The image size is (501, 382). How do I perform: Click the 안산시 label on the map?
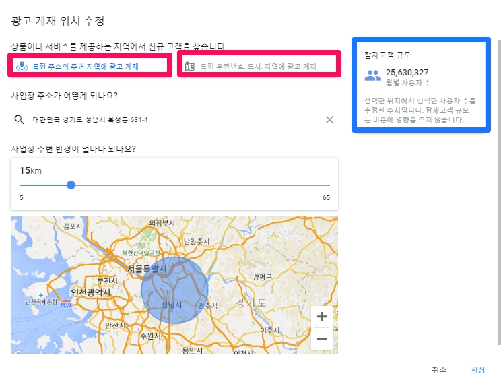pyautogui.click(x=115, y=325)
